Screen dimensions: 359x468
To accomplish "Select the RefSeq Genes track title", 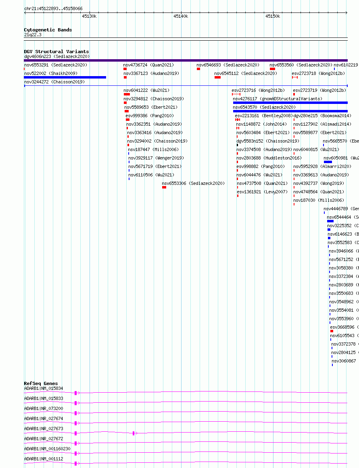I will click(41, 383).
